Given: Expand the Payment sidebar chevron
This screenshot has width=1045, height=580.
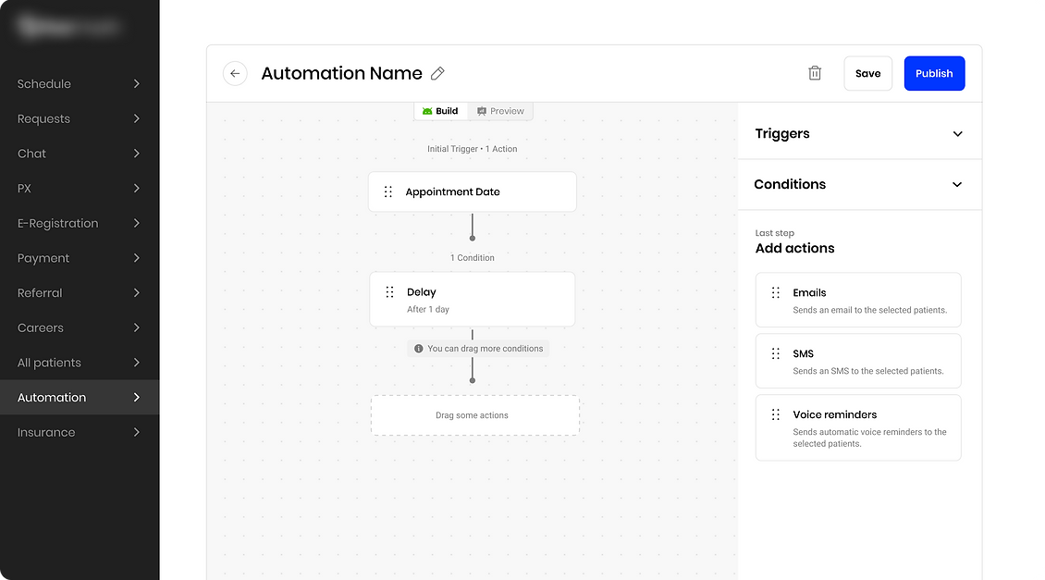Looking at the screenshot, I should pos(137,258).
